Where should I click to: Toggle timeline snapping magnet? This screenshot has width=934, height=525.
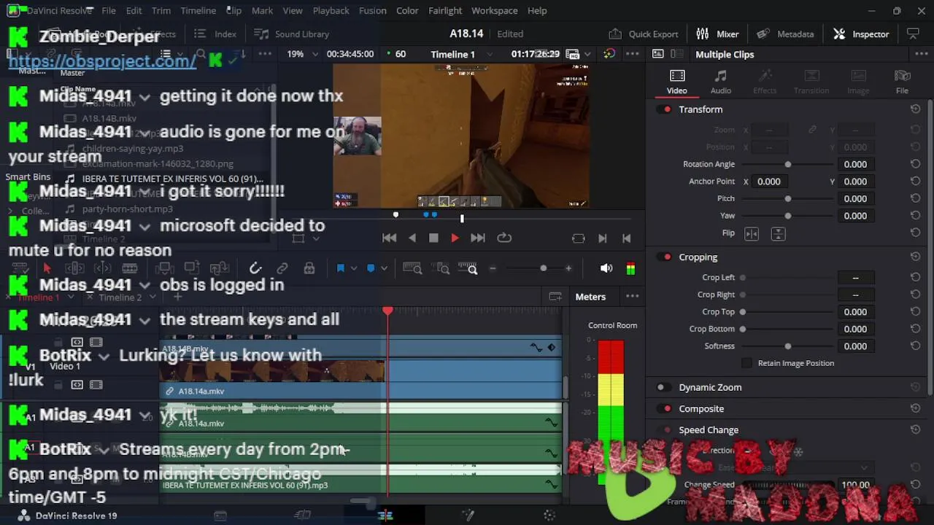point(255,268)
